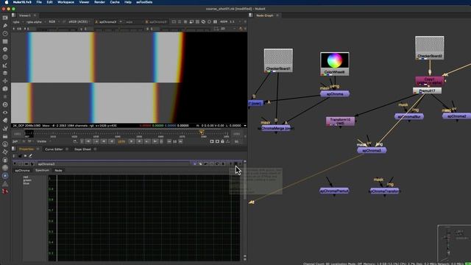Toggle the viewer pause icon
The width and height of the screenshot is (471, 265).
coord(215,22)
